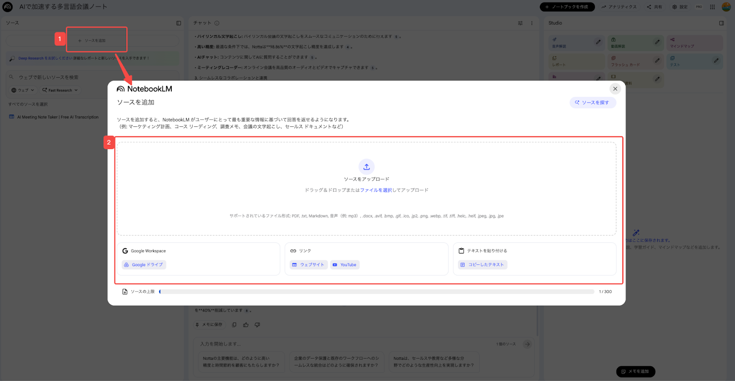This screenshot has height=381, width=735.
Task: Click the ソースの上限 file icon
Action: click(x=125, y=291)
